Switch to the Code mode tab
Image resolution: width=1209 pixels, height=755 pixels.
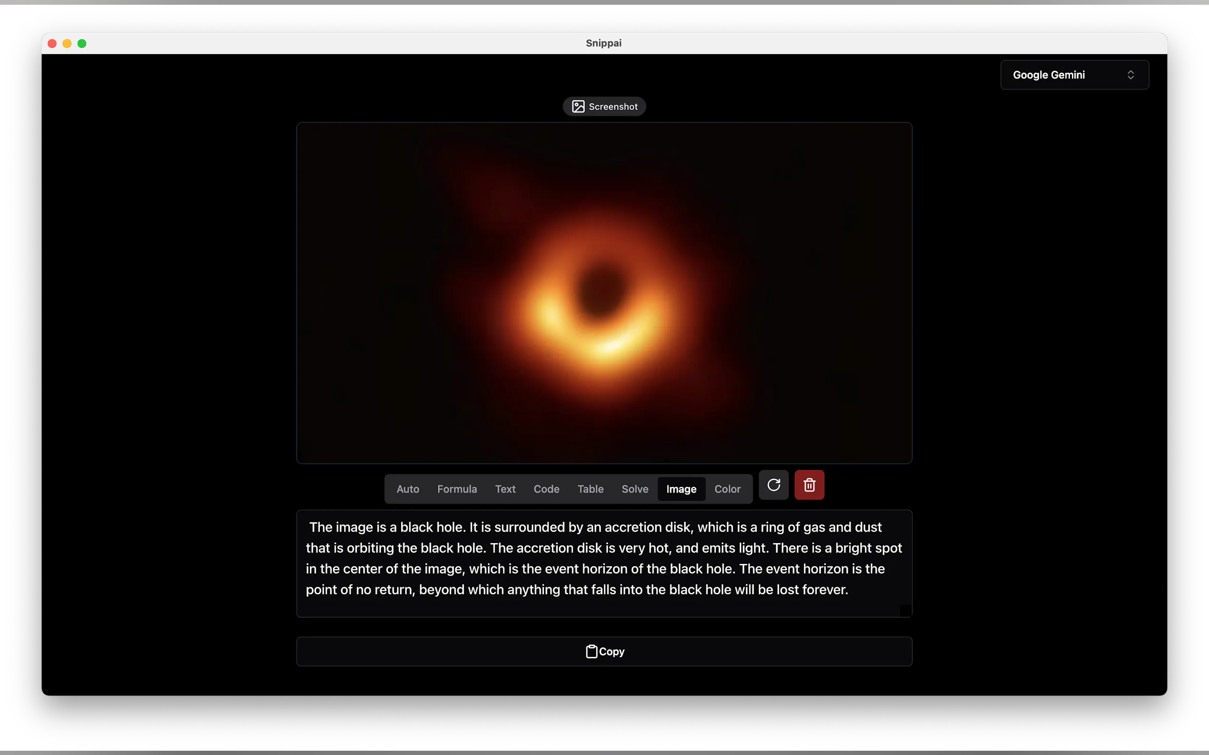point(546,489)
